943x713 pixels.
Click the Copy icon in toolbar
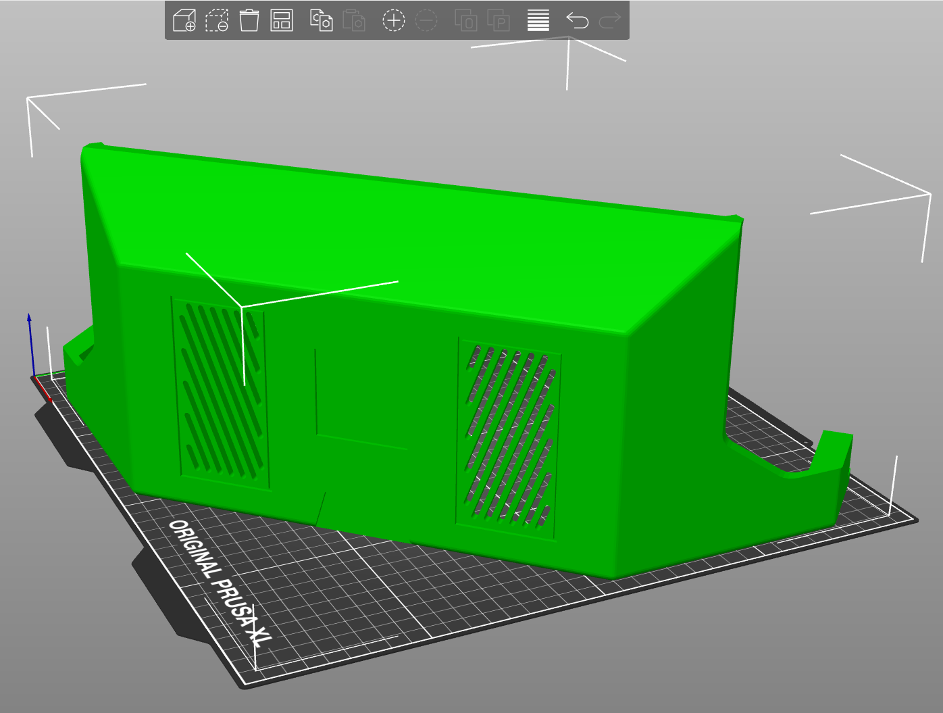tap(322, 20)
